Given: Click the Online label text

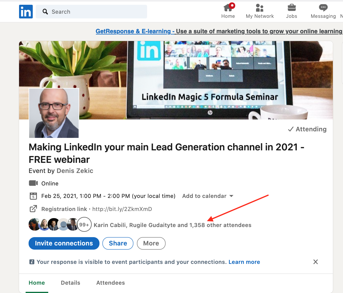Looking at the screenshot, I should tap(50, 183).
